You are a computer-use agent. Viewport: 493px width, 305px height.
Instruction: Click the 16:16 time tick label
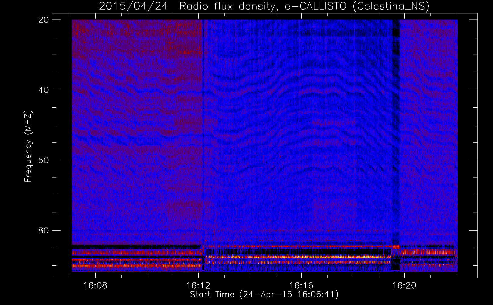coord(301,286)
